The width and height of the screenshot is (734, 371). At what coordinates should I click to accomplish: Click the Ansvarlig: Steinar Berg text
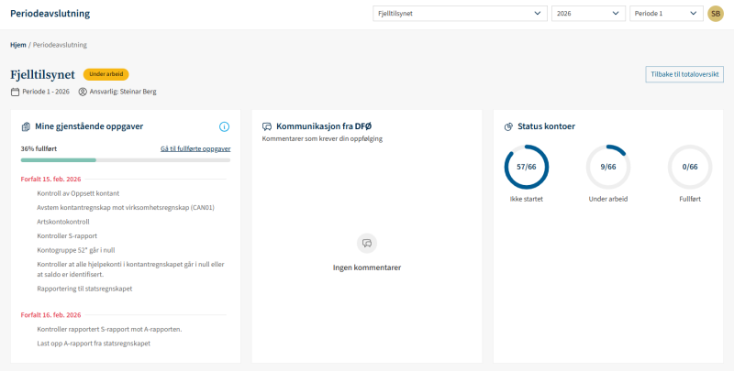pos(123,92)
